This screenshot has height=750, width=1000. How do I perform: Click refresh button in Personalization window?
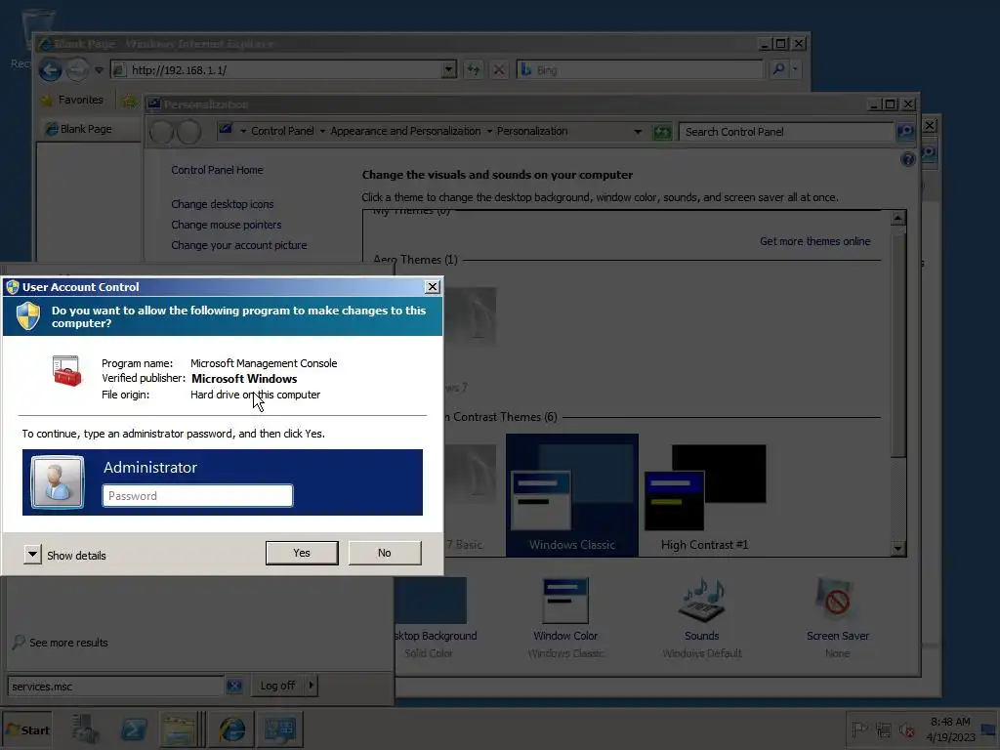[x=662, y=132]
